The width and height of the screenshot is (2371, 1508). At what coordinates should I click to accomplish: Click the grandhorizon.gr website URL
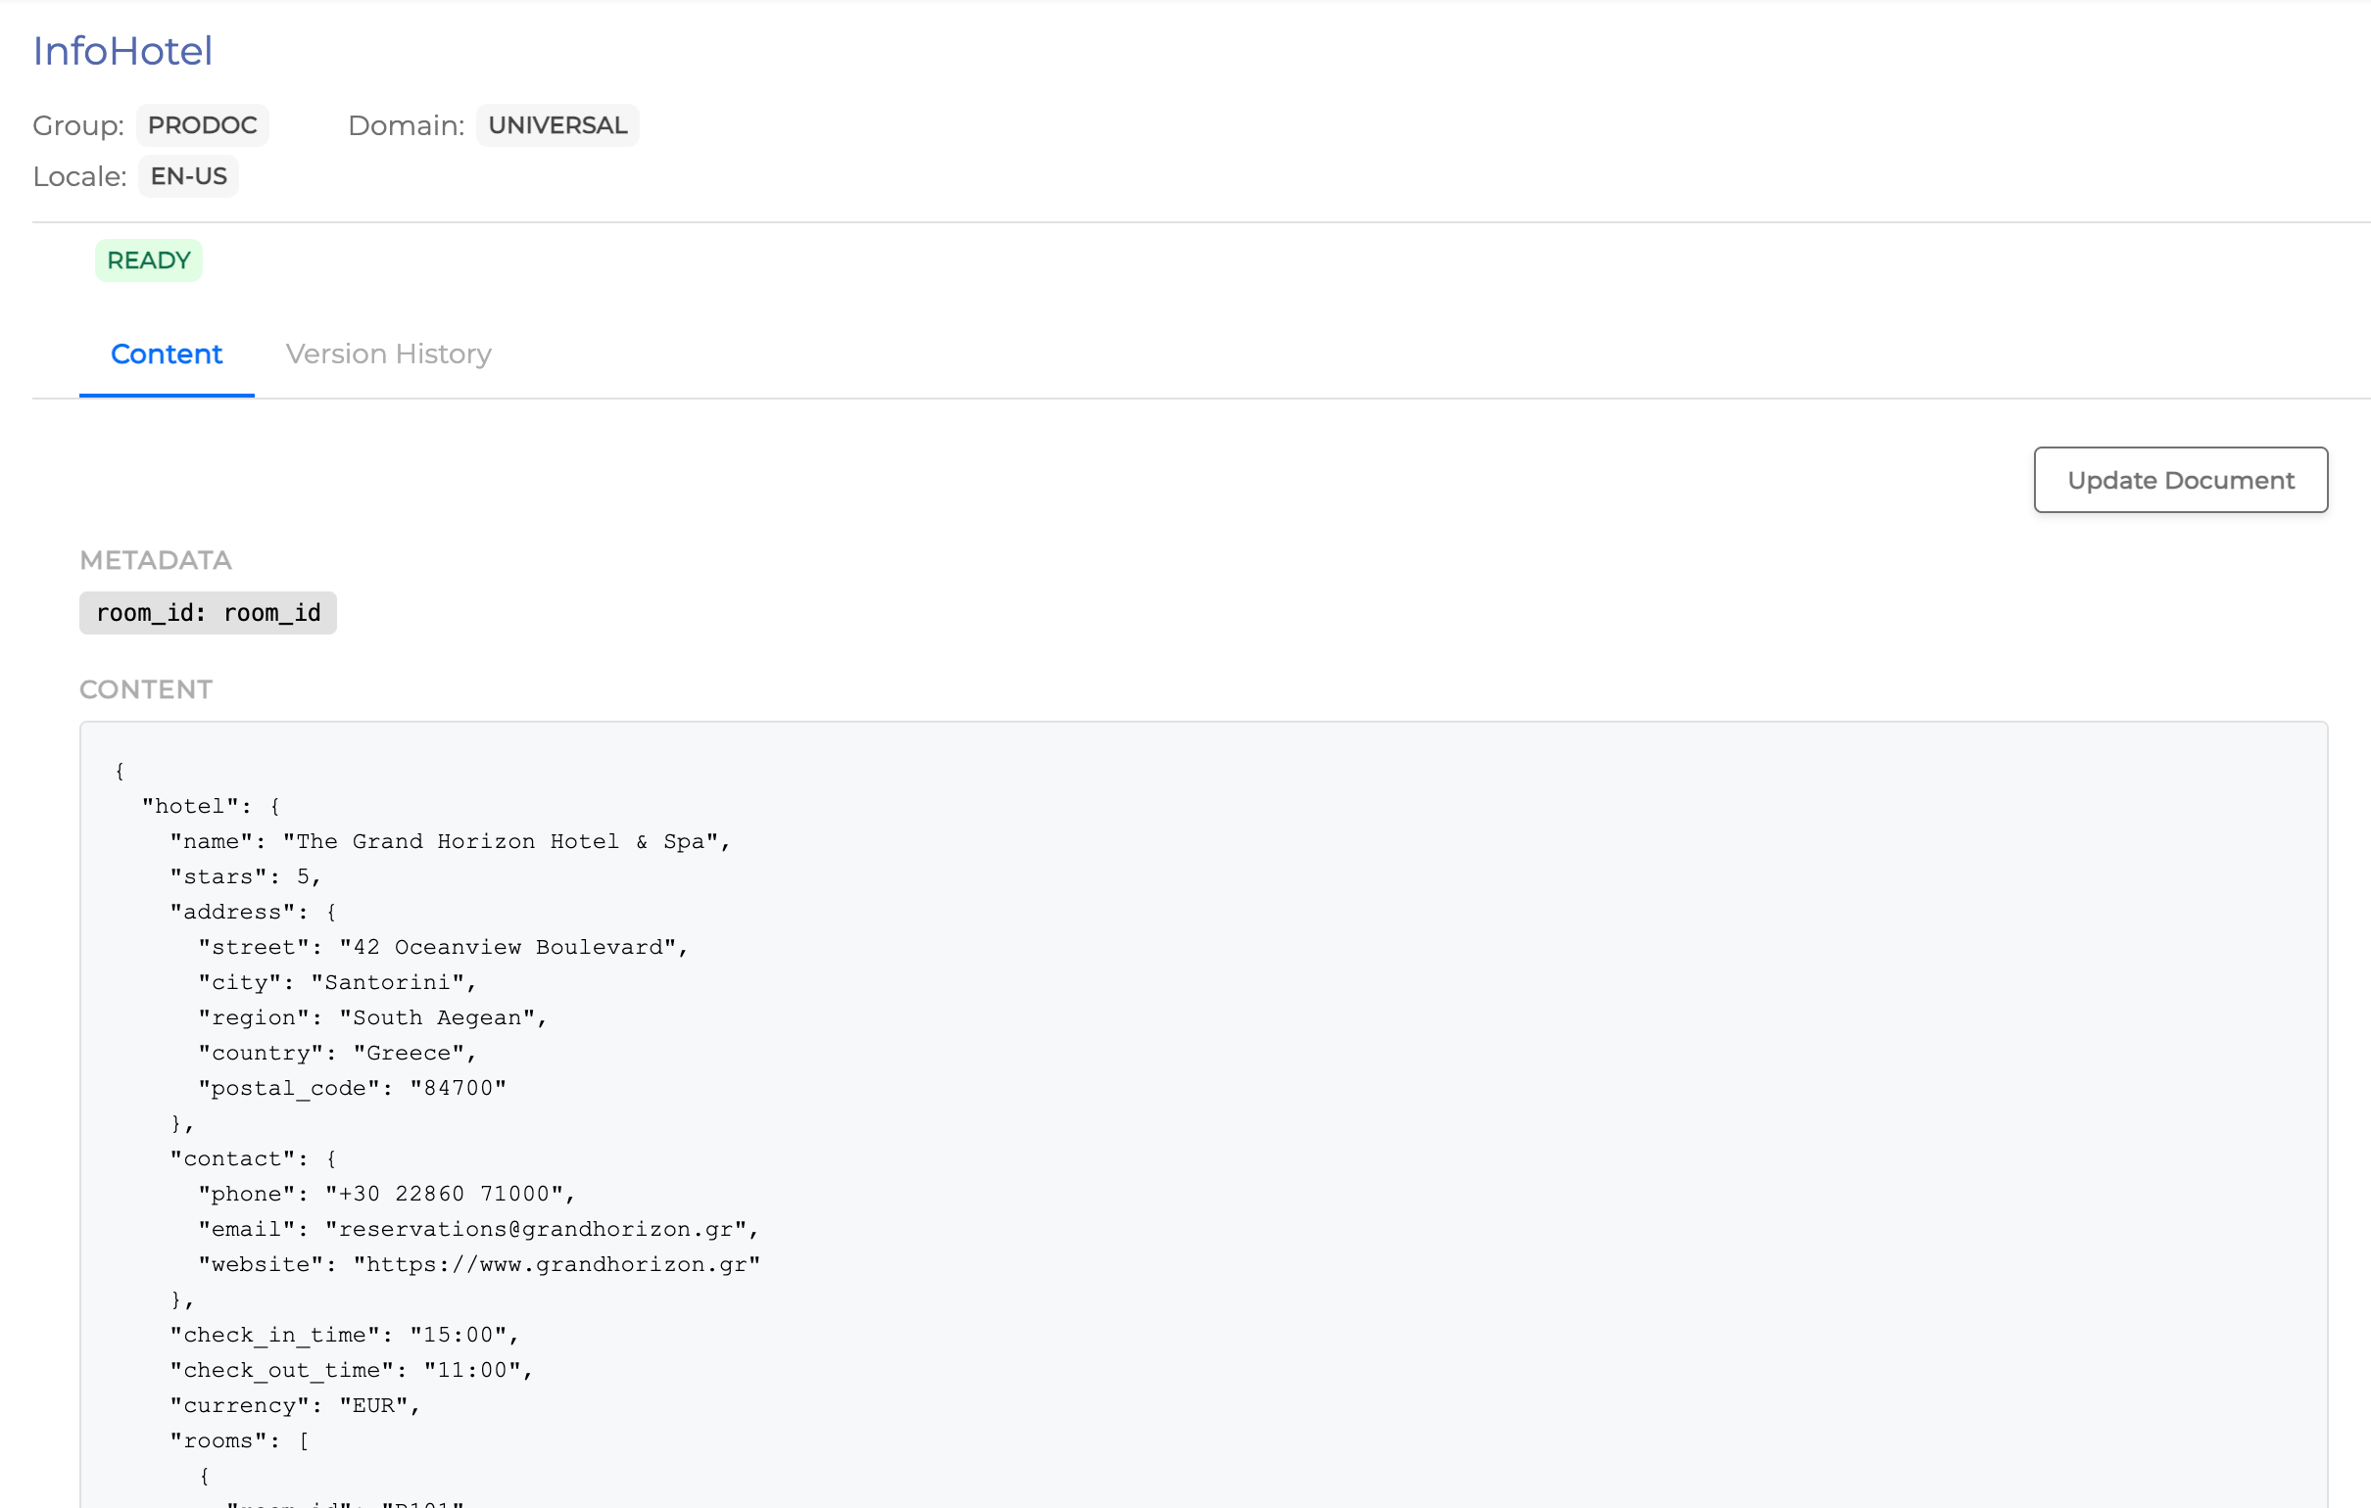(x=556, y=1264)
